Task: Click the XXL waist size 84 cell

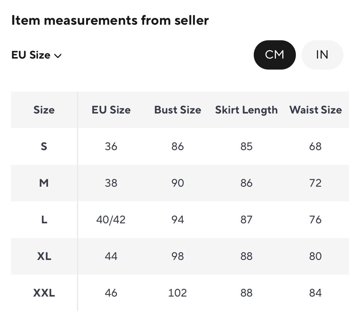Action: (315, 293)
